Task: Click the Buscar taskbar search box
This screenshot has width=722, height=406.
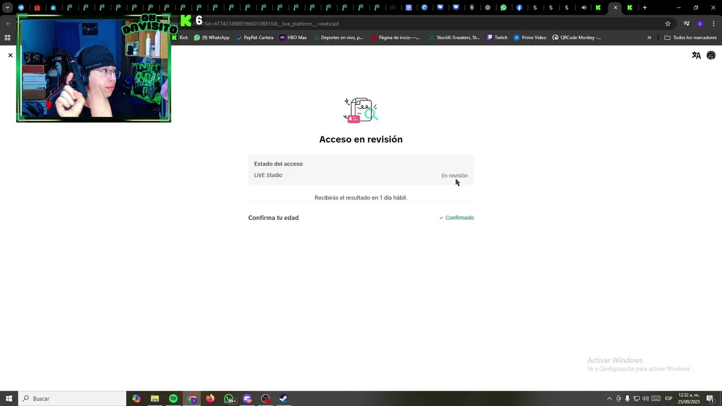Action: [72, 399]
